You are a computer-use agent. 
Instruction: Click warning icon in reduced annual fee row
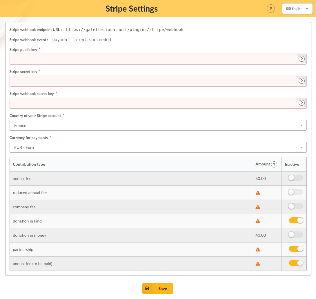(x=258, y=193)
